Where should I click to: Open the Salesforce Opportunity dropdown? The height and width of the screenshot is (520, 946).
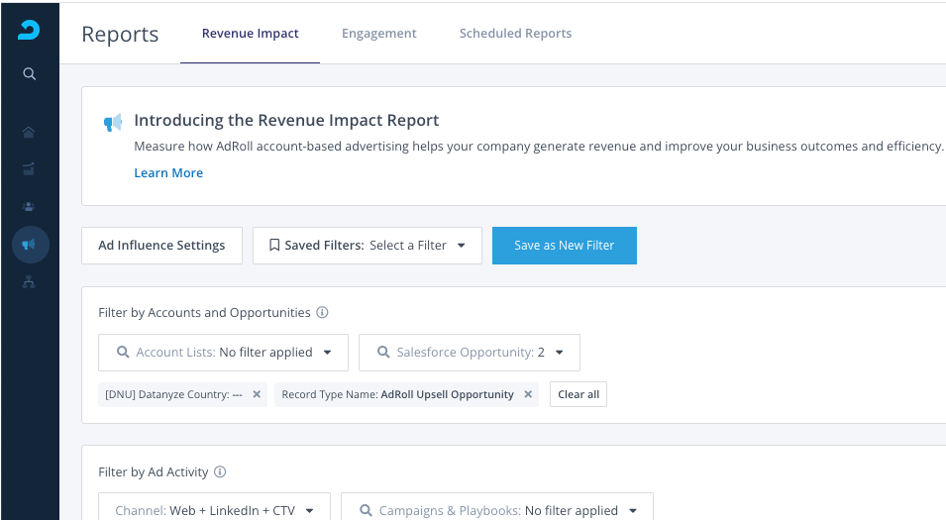tap(469, 353)
